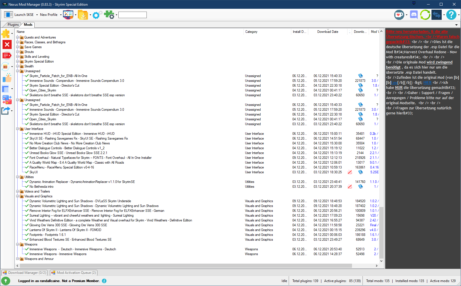Click the yellow download folder icon

[x=83, y=15]
